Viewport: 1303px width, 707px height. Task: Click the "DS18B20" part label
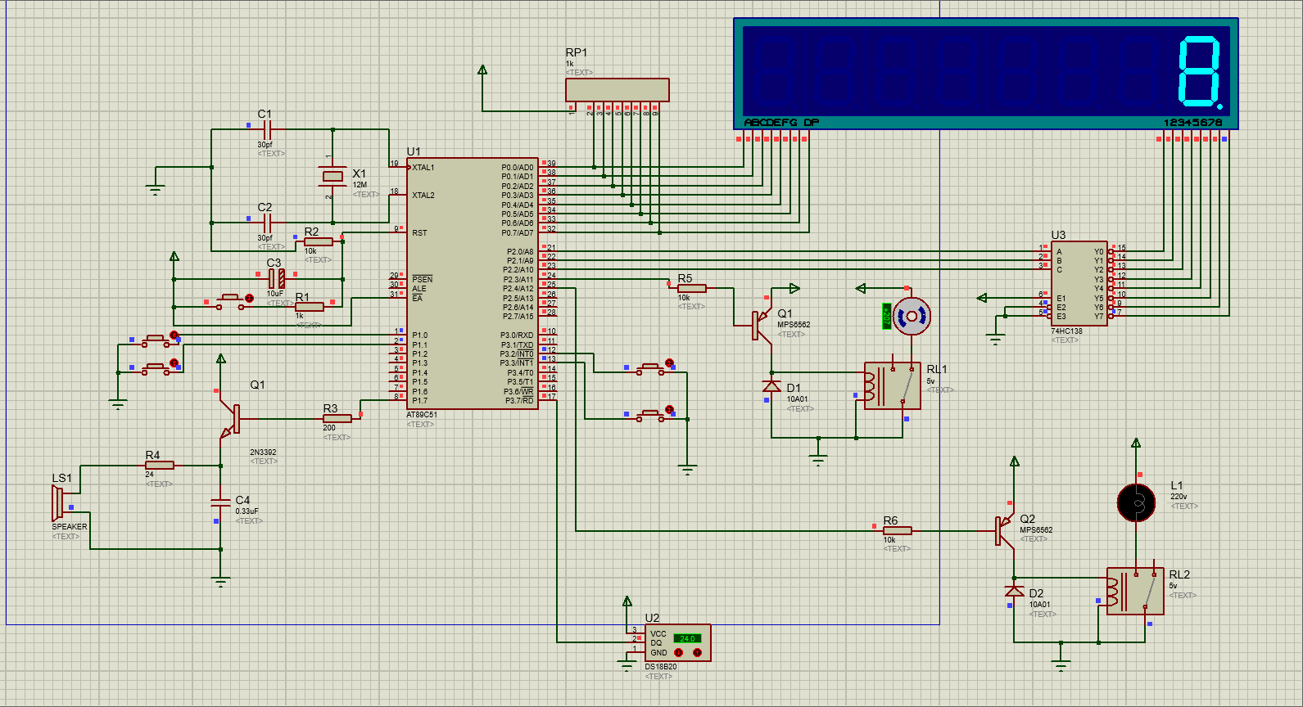pos(661,667)
